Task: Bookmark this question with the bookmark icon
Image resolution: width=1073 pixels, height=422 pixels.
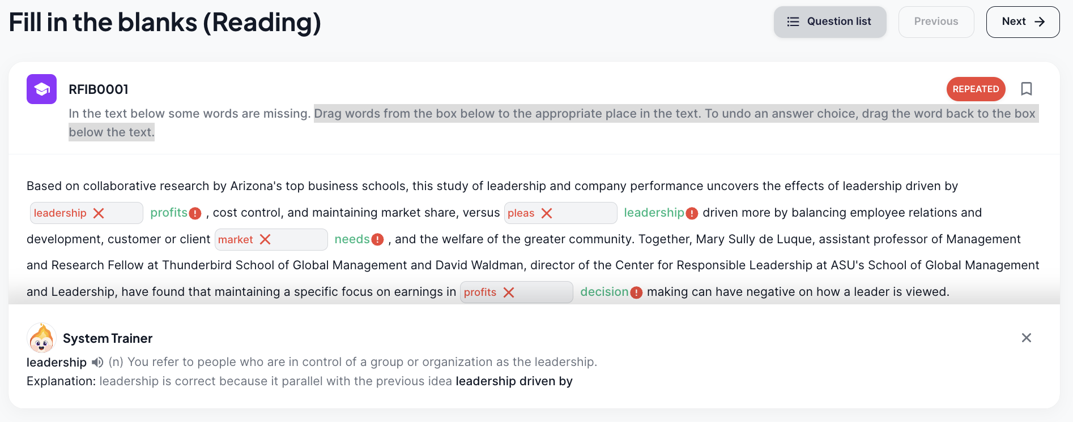Action: click(x=1026, y=89)
